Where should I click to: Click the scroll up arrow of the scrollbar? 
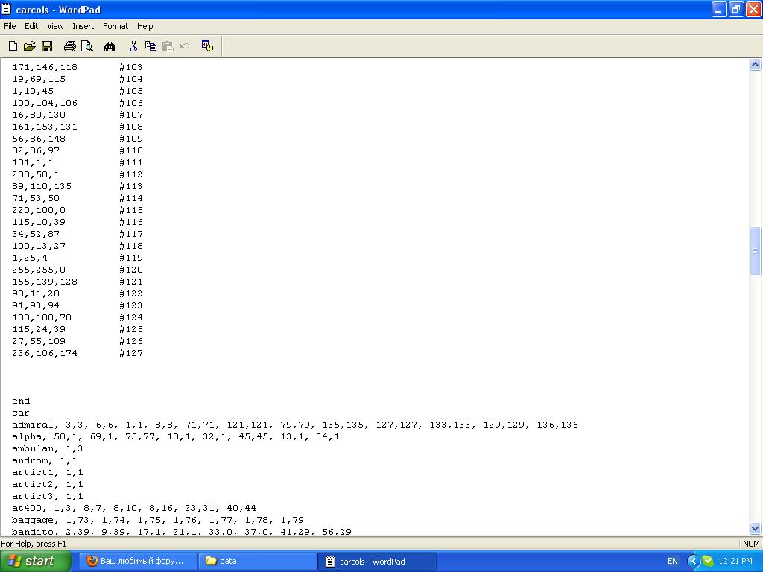click(x=755, y=66)
